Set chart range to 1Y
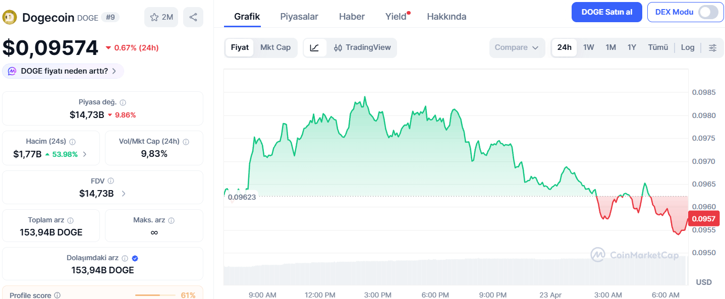Image resolution: width=725 pixels, height=299 pixels. (632, 47)
